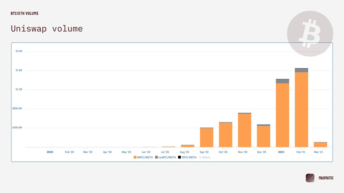Click the gray renBTC segment of 2021 bar

[282, 81]
